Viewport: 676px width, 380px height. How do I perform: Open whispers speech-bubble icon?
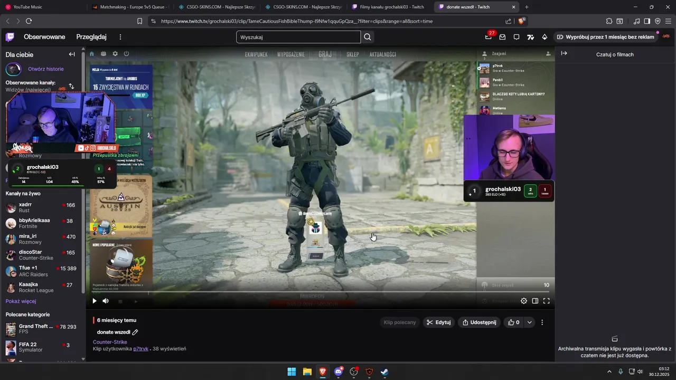click(x=517, y=37)
